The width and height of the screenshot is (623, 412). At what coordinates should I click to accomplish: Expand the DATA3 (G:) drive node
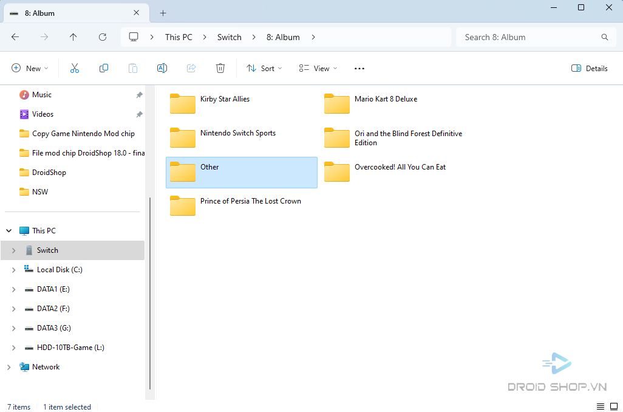13,328
